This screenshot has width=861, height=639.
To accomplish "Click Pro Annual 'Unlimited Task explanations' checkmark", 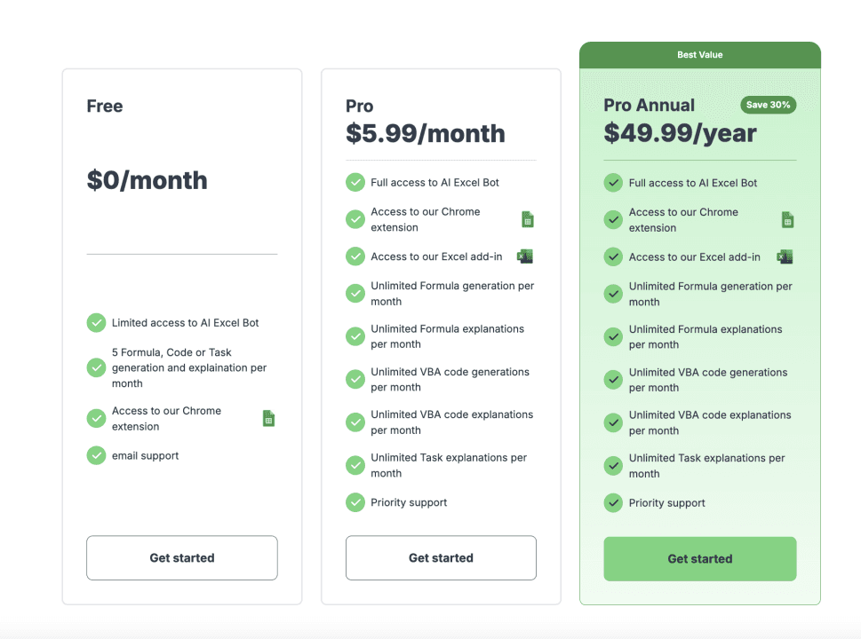I will [613, 466].
